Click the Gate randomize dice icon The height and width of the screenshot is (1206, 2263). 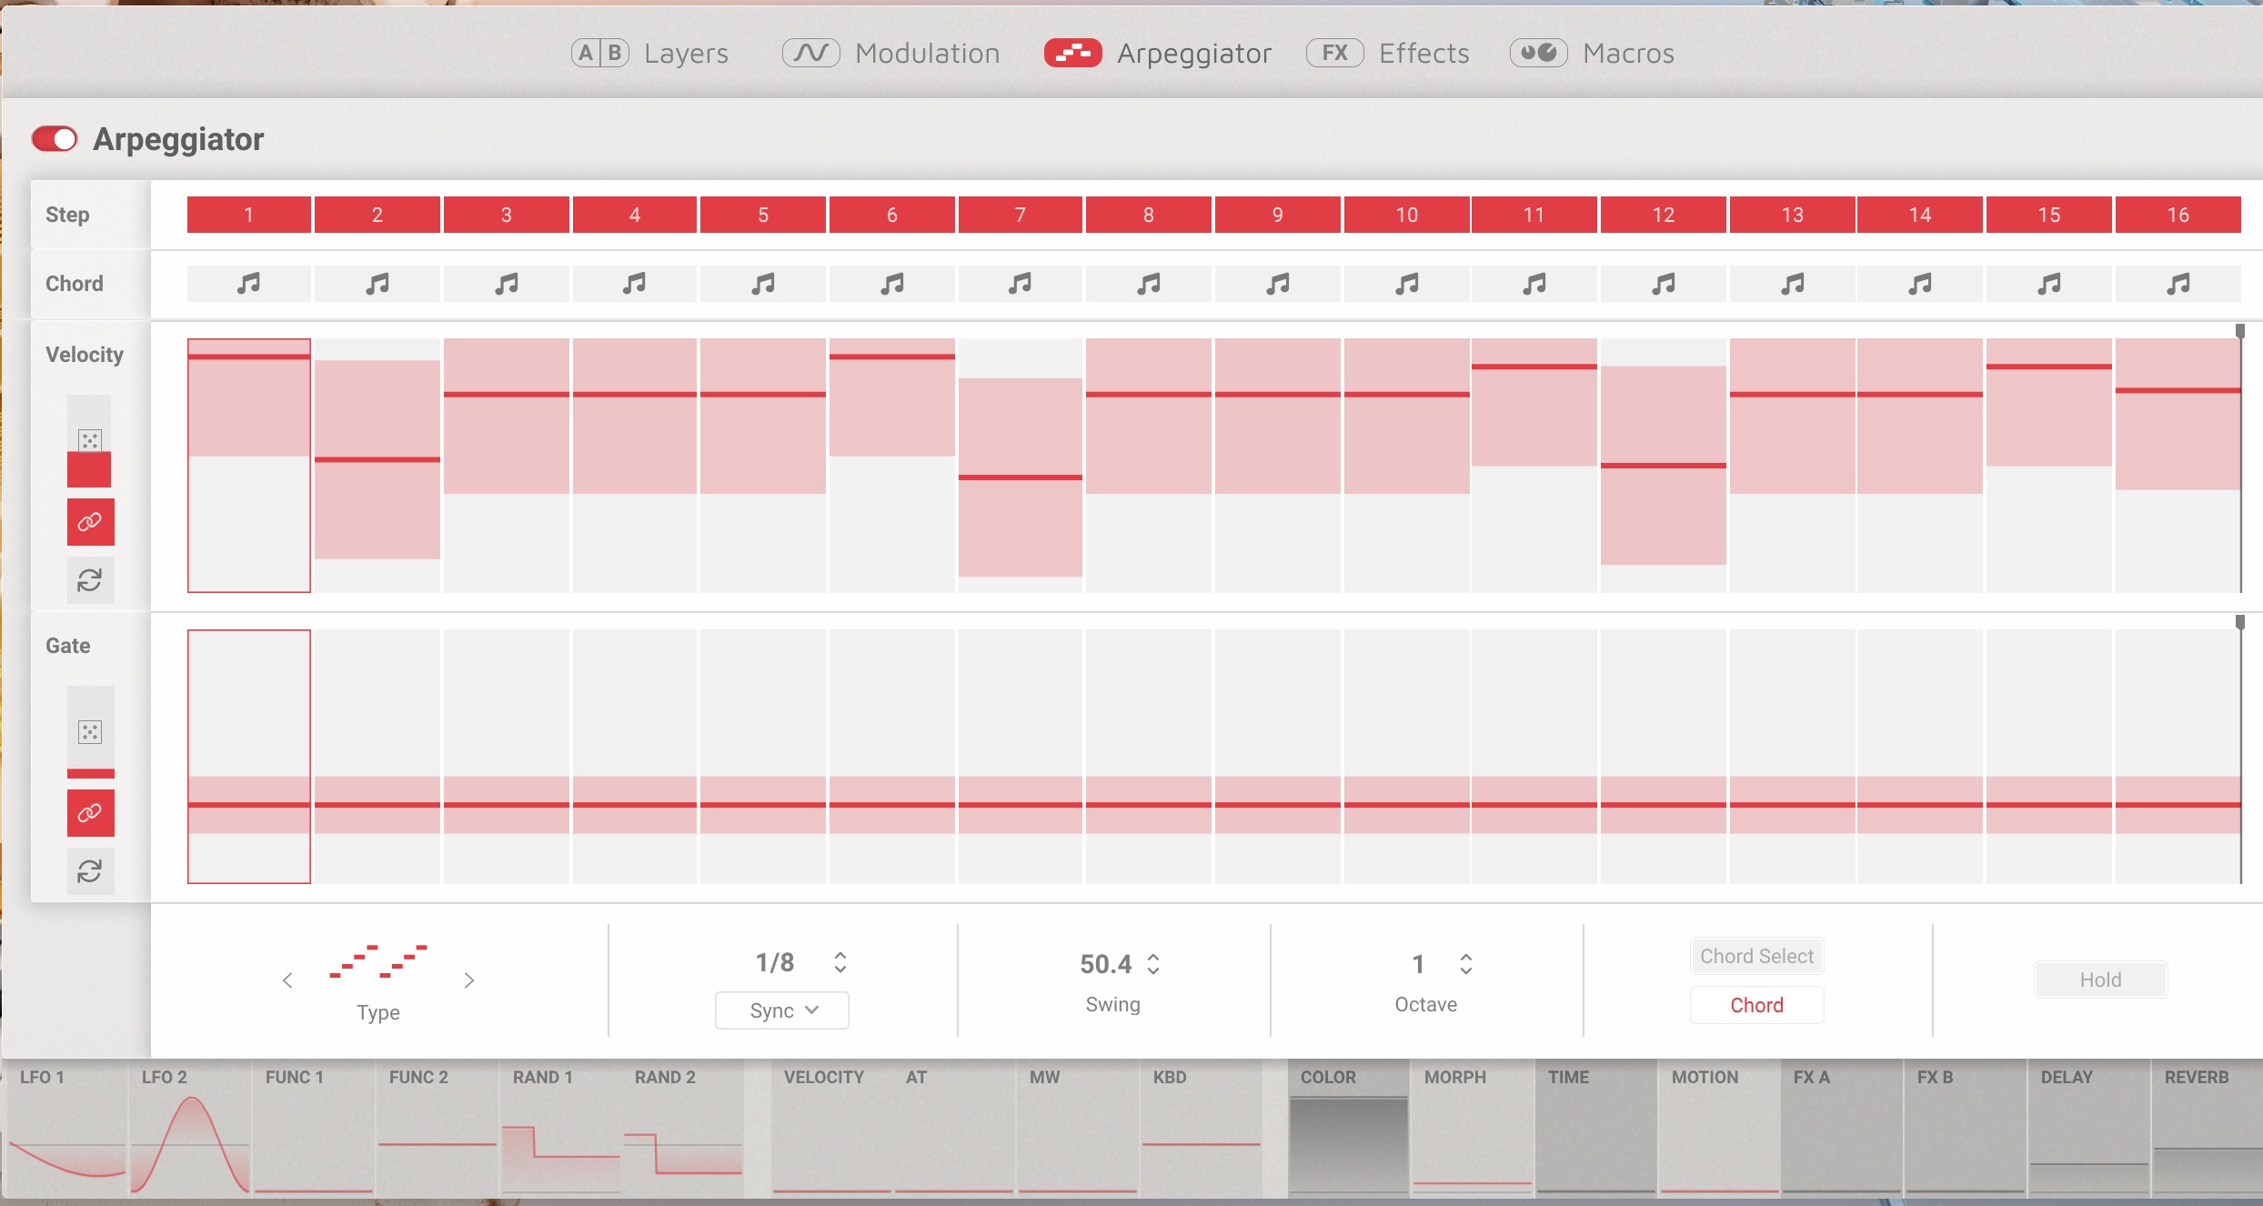click(90, 732)
